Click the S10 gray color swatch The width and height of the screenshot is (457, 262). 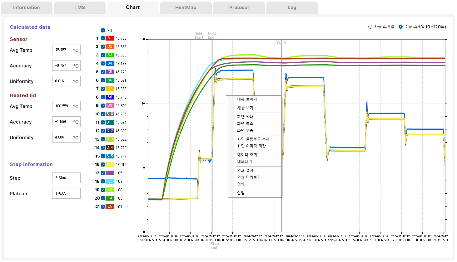pos(110,114)
